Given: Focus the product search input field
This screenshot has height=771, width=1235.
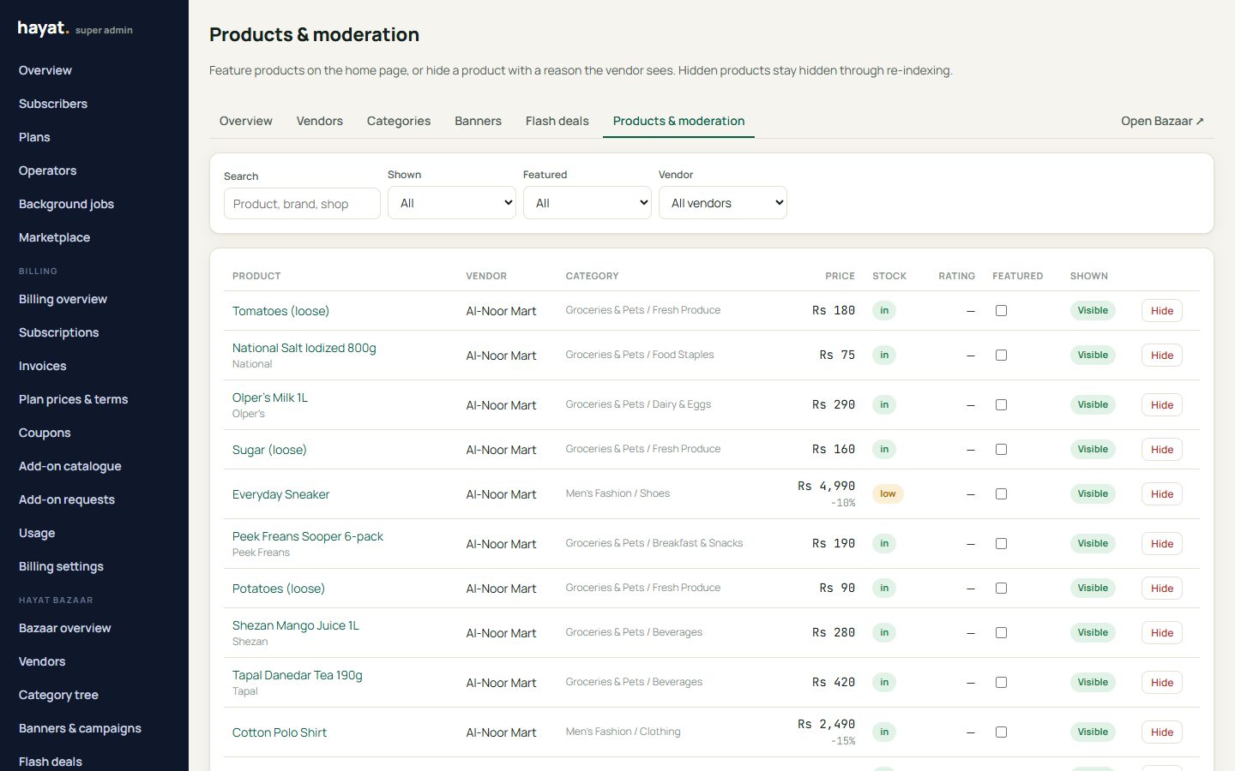Looking at the screenshot, I should [x=302, y=204].
